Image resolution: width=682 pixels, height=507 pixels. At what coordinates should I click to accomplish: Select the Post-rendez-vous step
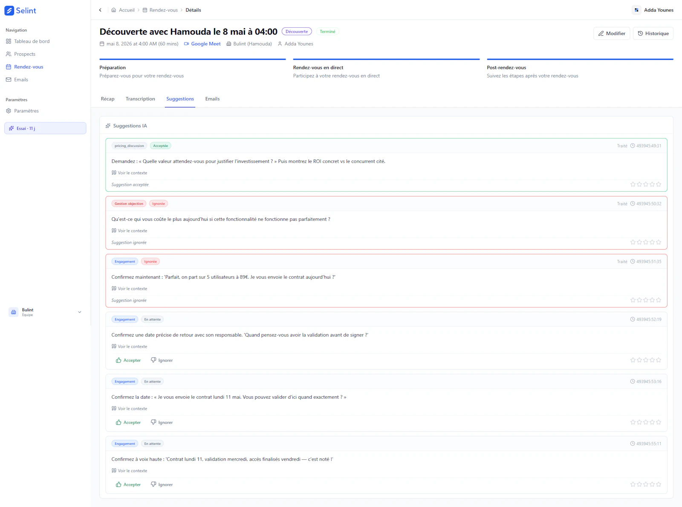pyautogui.click(x=580, y=69)
